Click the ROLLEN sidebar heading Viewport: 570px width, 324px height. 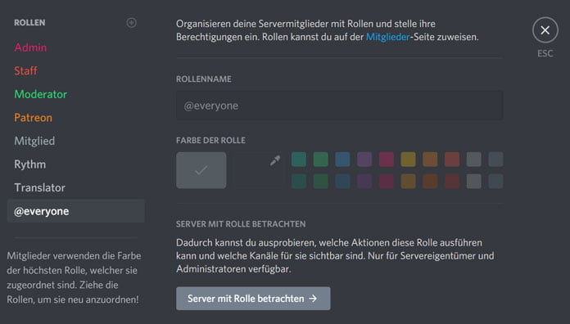[29, 23]
